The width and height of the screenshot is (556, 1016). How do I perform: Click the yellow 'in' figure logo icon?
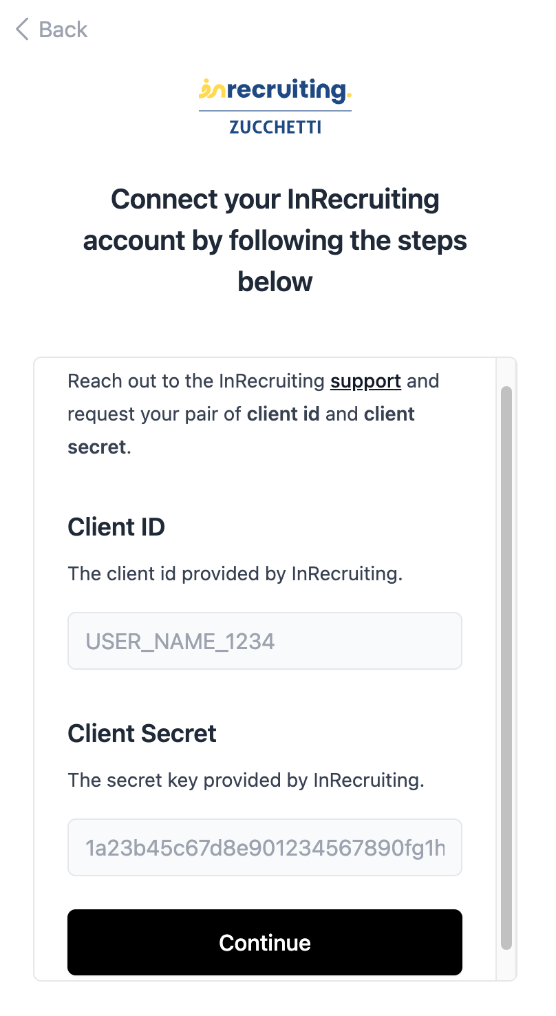[x=211, y=89]
